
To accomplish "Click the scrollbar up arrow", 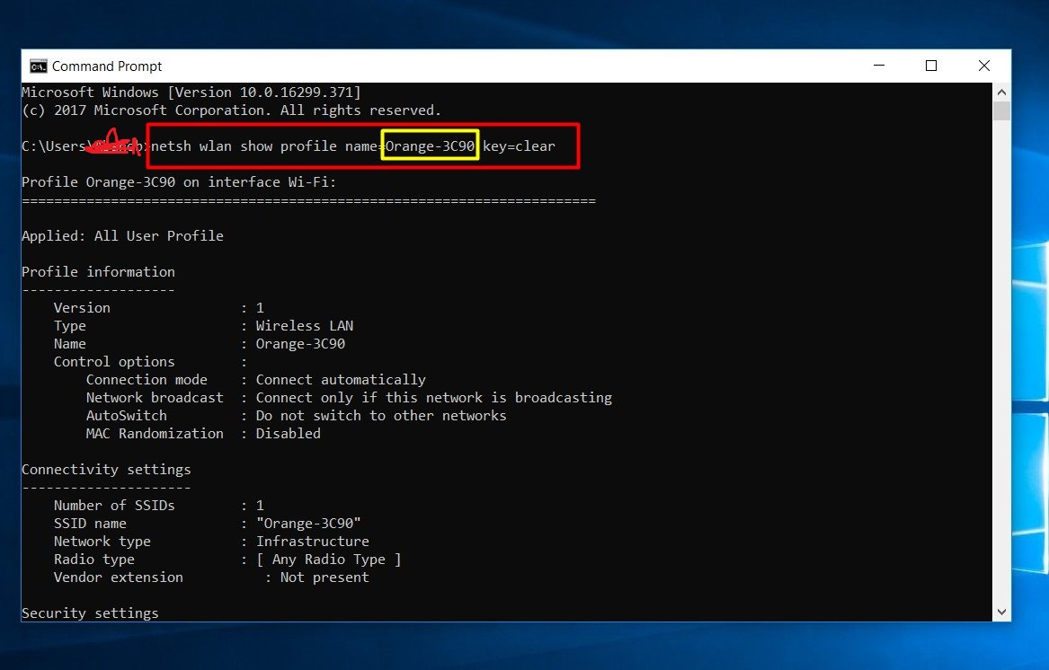I will click(x=1001, y=92).
